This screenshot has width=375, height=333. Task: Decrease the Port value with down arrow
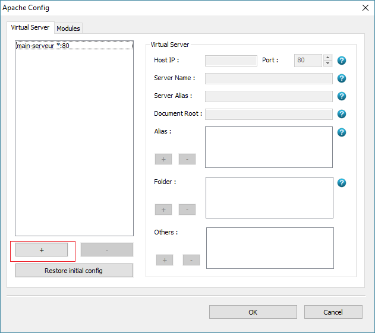click(327, 64)
